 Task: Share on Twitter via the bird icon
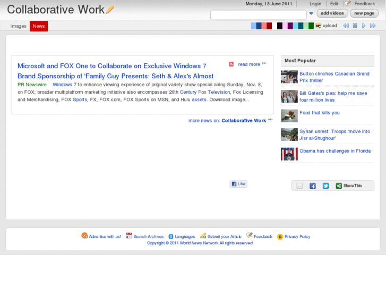[x=325, y=186]
